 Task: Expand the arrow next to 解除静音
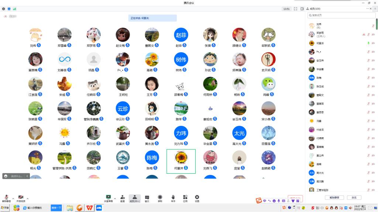click(x=13, y=198)
